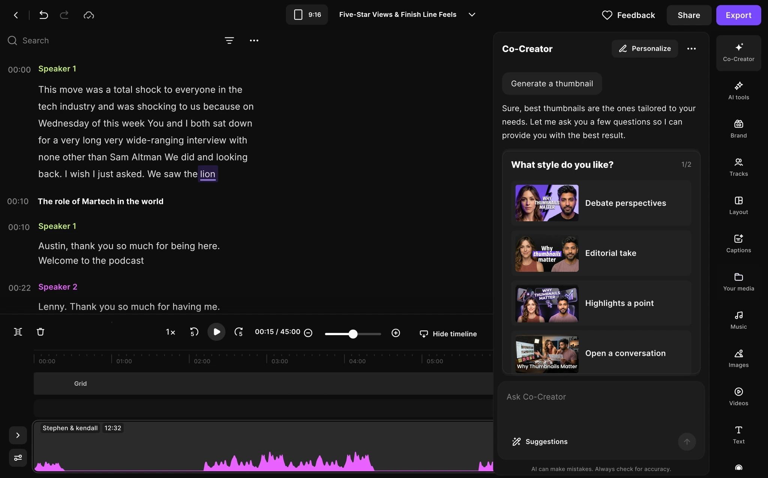Select the Co-Creator sidebar tab

click(738, 53)
